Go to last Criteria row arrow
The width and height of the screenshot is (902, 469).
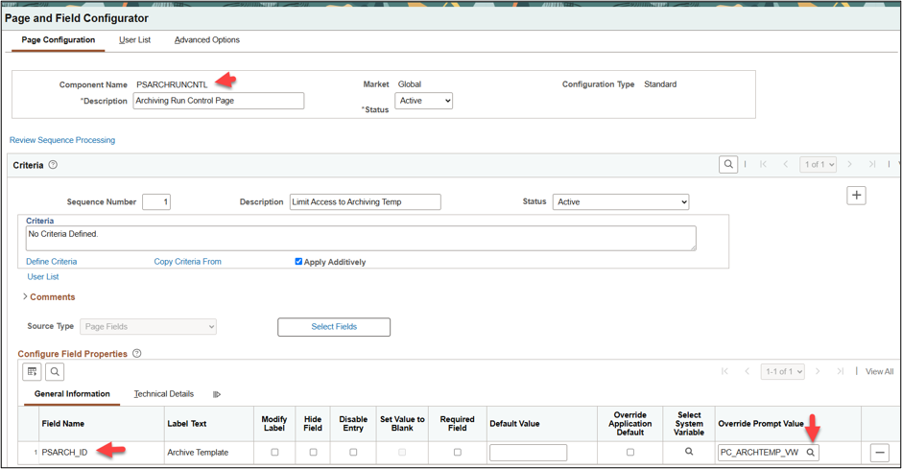point(872,164)
